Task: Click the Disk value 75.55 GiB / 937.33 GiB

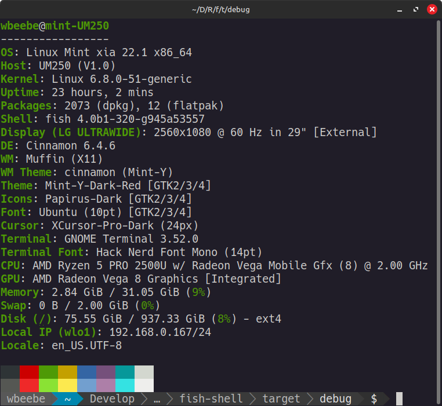Action: [x=135, y=319]
